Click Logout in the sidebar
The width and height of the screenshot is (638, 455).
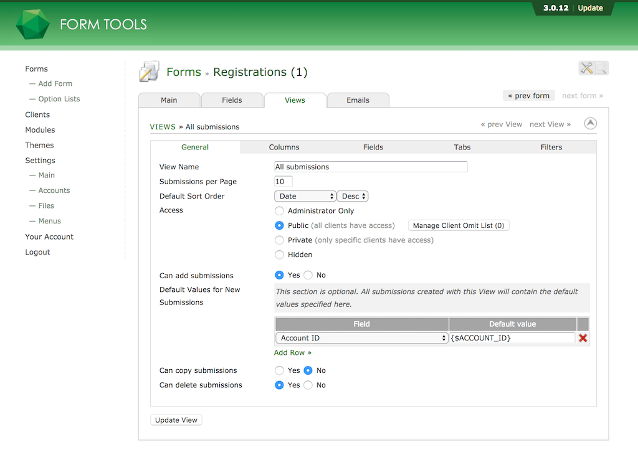(37, 251)
